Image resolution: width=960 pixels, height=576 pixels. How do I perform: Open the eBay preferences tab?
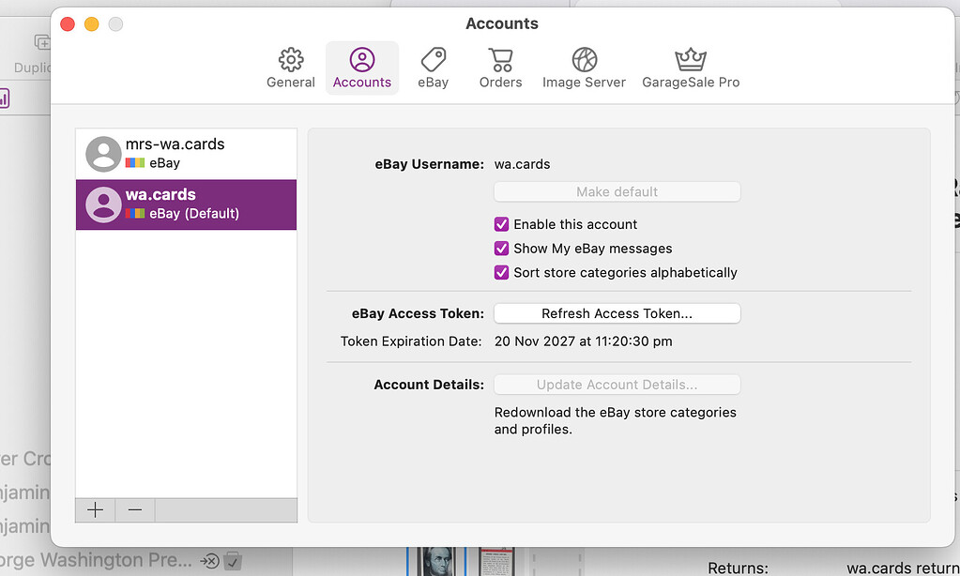(433, 68)
